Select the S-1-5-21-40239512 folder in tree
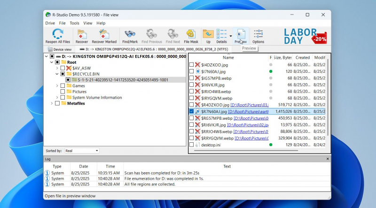Viewport: 376px width, 208px height. [x=123, y=80]
